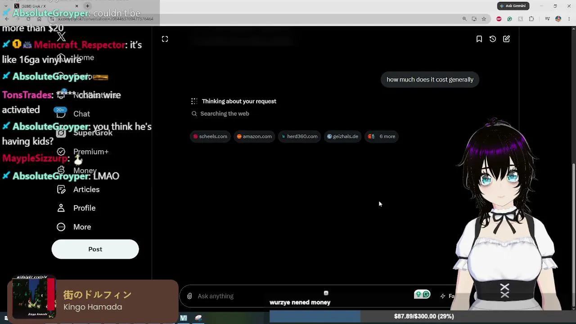Open the More menu in the sidebar

coord(74,227)
